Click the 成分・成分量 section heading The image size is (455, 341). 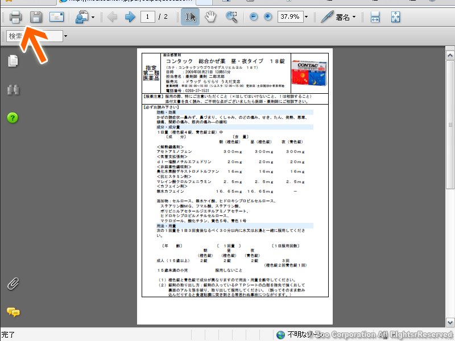tap(168, 127)
